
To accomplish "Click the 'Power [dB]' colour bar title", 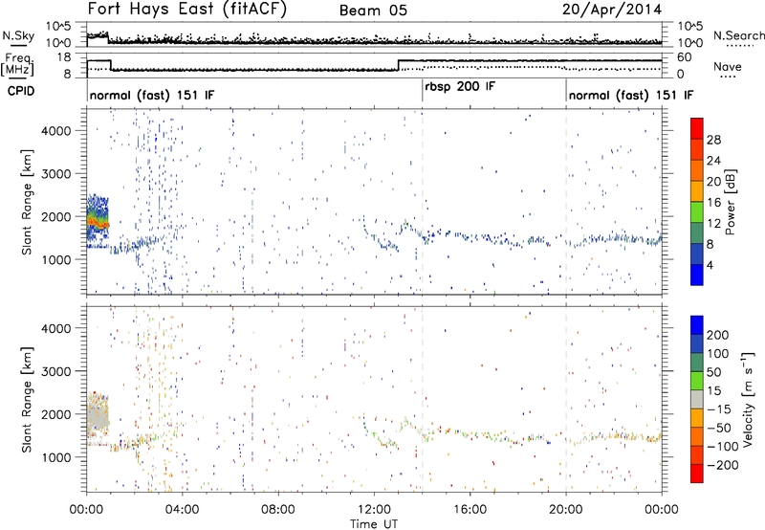I will (730, 202).
